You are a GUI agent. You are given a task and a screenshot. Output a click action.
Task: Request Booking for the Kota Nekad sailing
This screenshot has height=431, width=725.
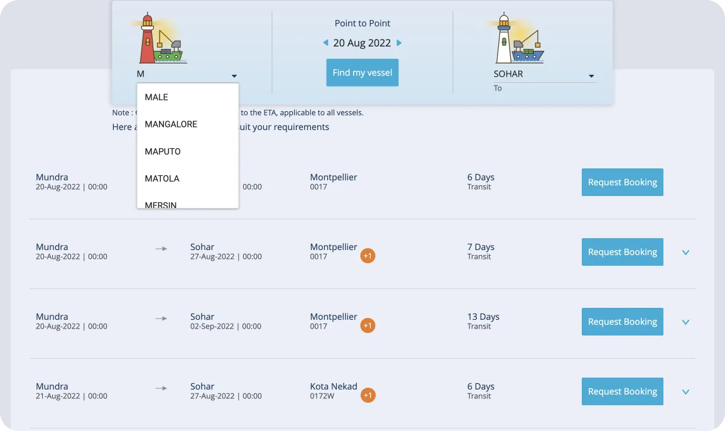click(623, 391)
